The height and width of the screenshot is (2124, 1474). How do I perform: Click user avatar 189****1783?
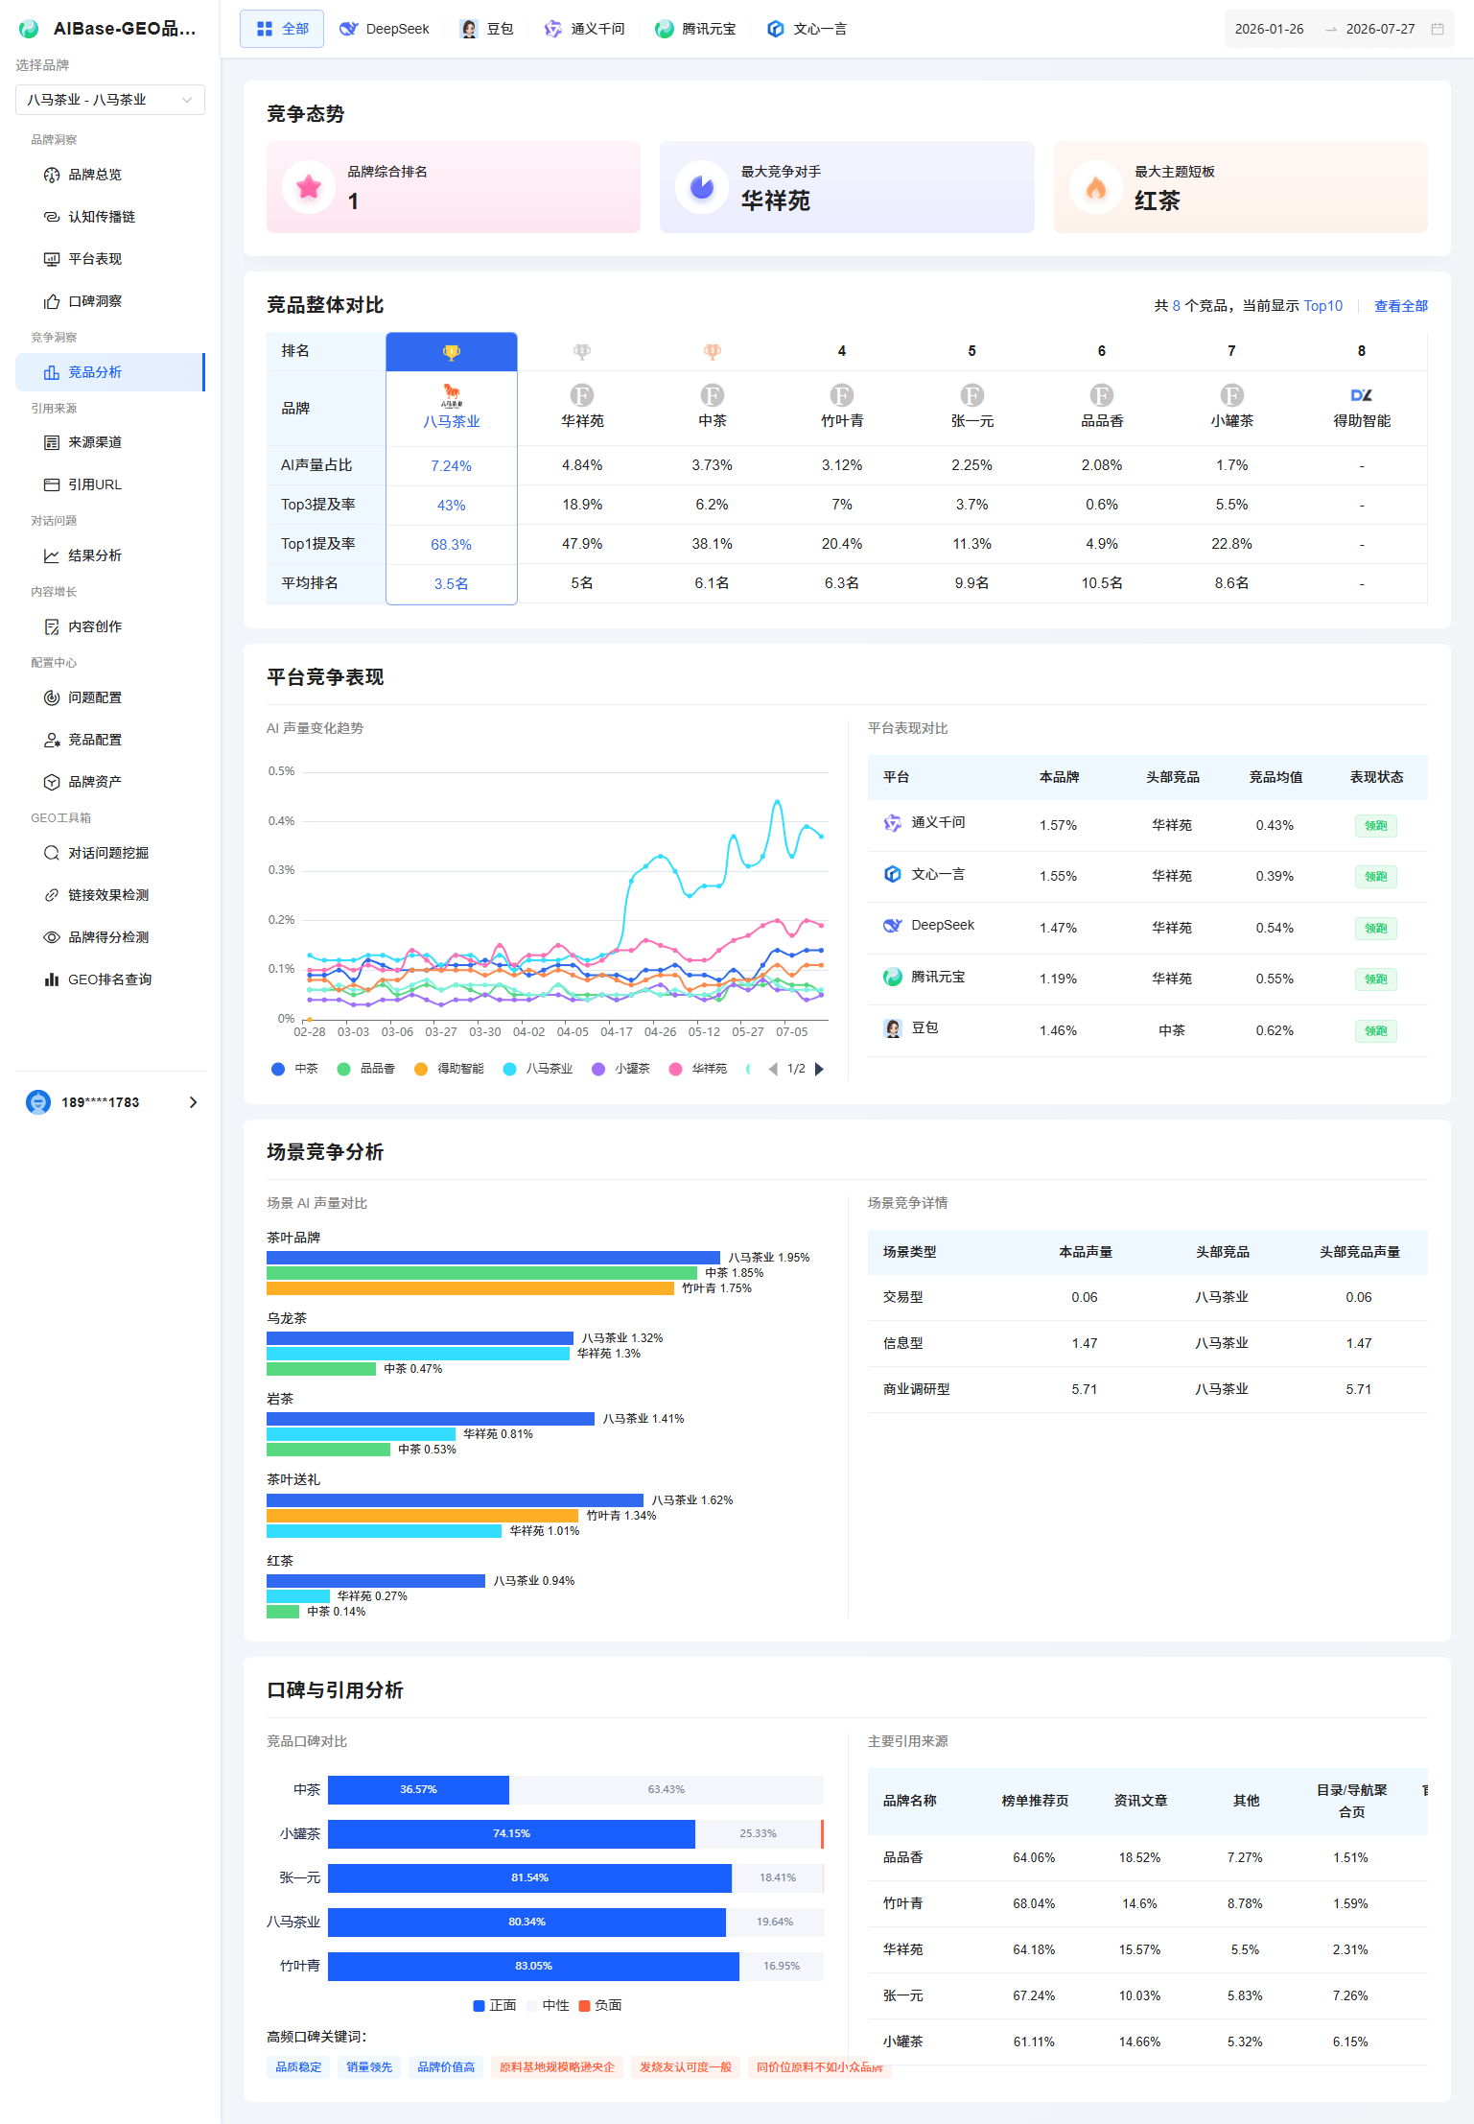pos(38,1102)
